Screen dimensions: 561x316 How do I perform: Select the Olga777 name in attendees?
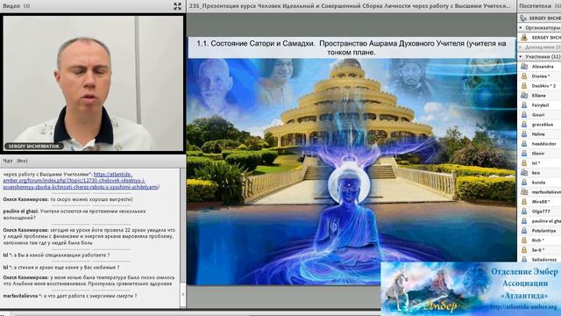[541, 212]
